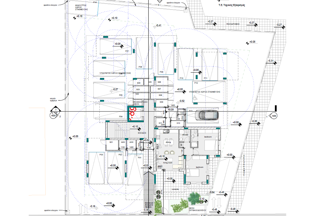Click the 'ΕΙΣΟΔΟΣ /ΕΞΟΔΟΣ ΠΕΖΩΝ' label
This screenshot has width=325, height=216.
coord(149,205)
